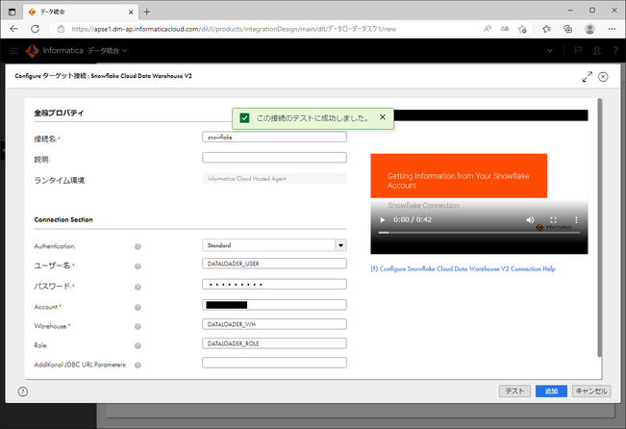
Task: Click the Role input field
Action: click(274, 343)
